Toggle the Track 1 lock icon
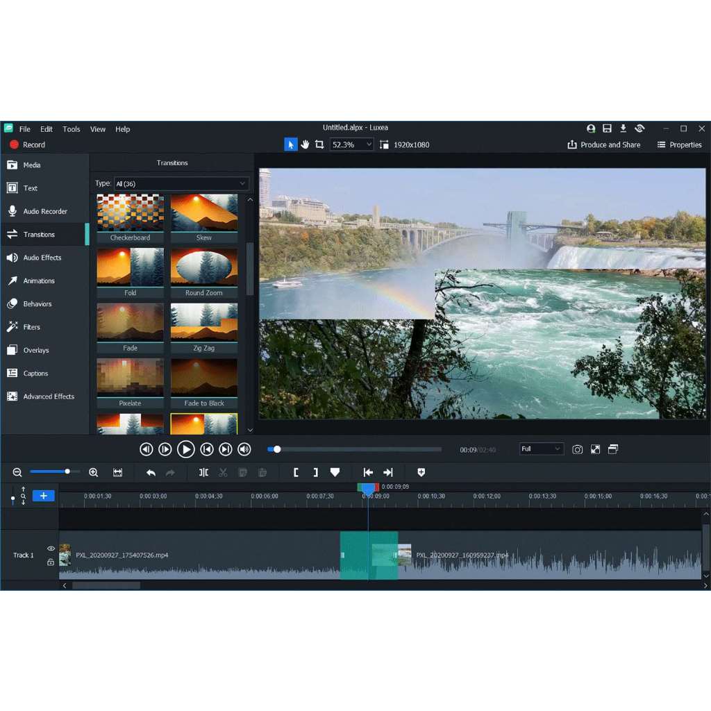Image resolution: width=711 pixels, height=711 pixels. 51,562
